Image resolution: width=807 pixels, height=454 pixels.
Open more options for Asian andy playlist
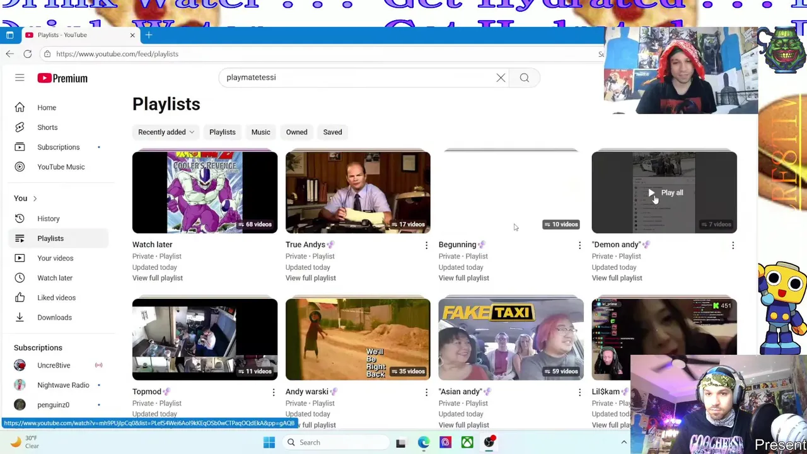click(x=579, y=392)
